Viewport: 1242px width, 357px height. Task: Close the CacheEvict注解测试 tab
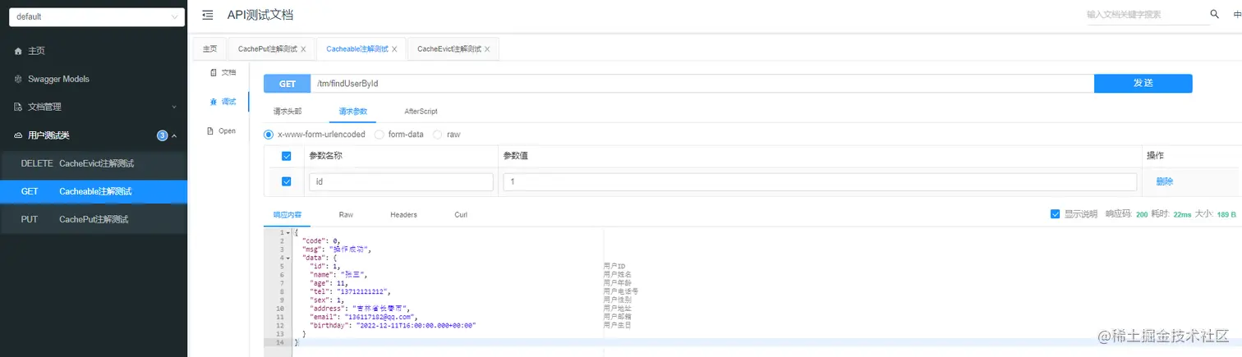point(487,49)
